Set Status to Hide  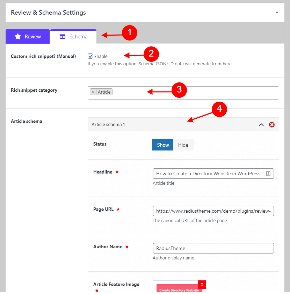point(183,145)
